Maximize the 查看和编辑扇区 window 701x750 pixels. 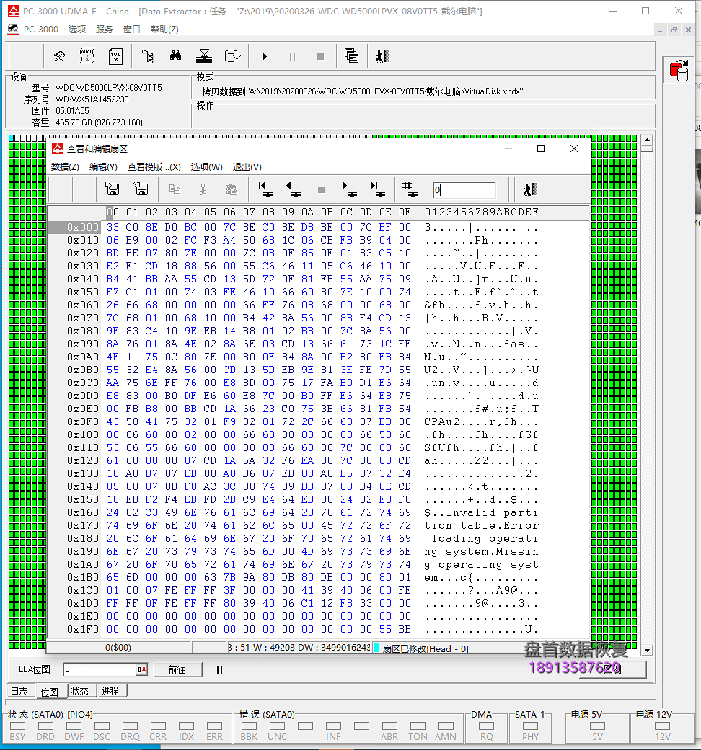(541, 148)
